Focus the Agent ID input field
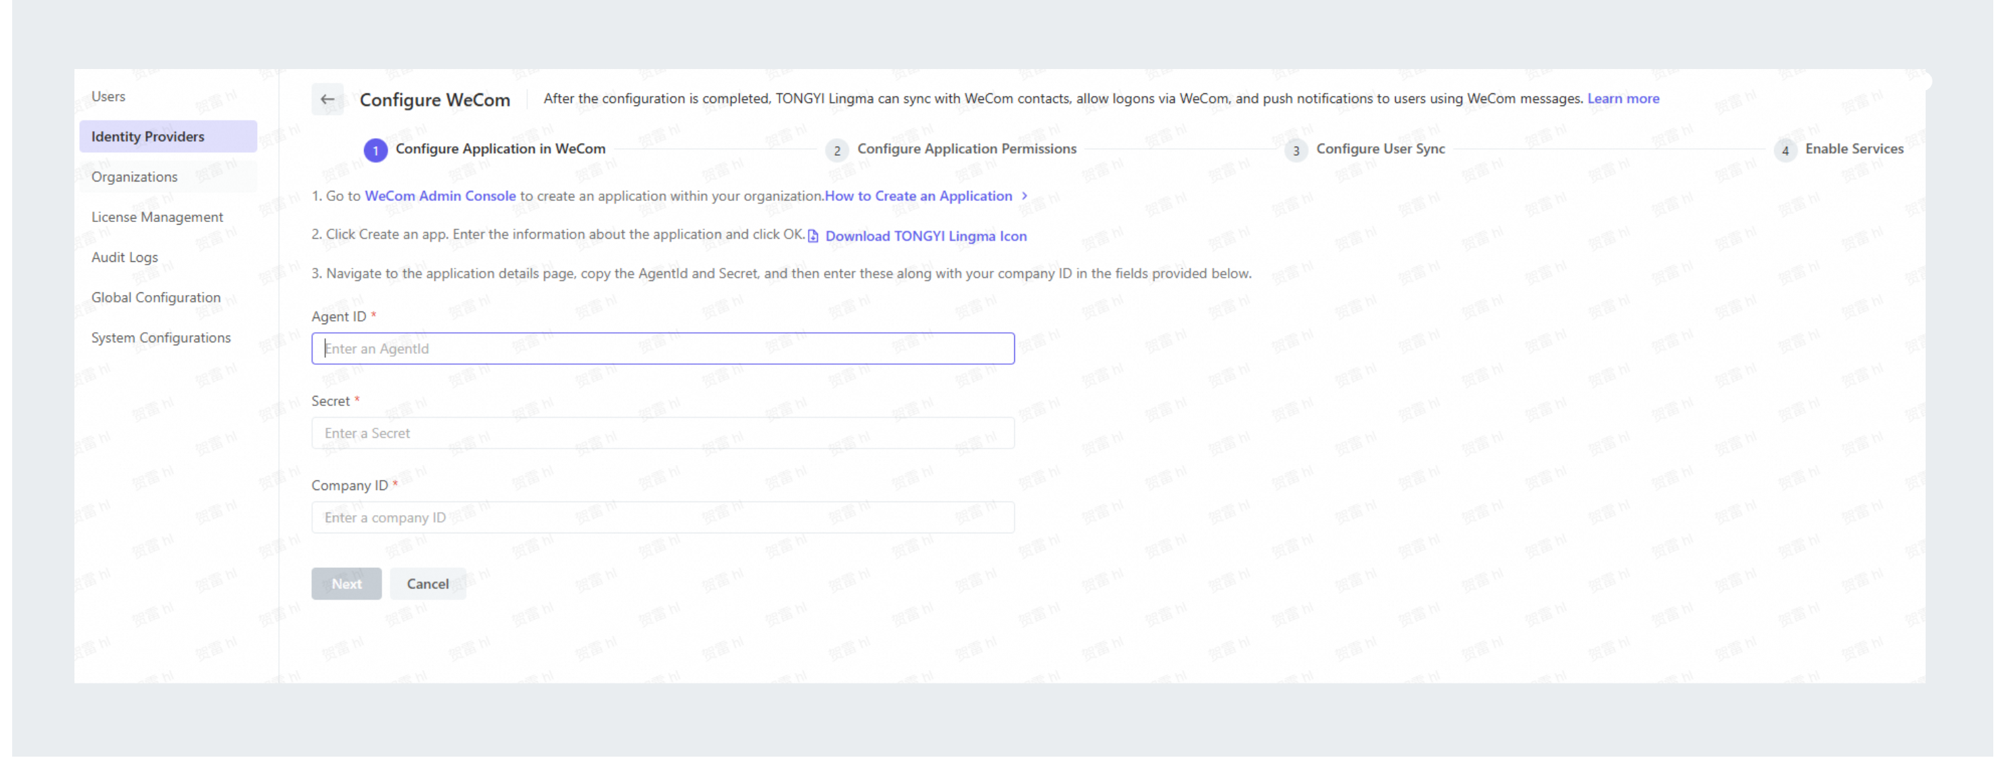Image resolution: width=1996 pixels, height=758 pixels. (x=663, y=349)
